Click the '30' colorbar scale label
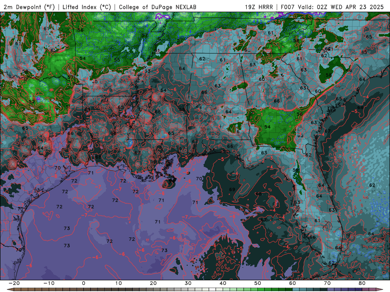The width and height of the screenshot is (390, 292). [188, 283]
